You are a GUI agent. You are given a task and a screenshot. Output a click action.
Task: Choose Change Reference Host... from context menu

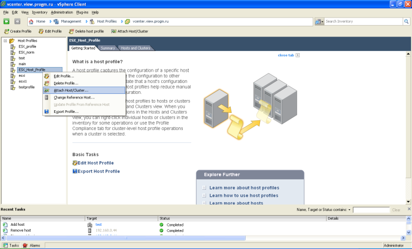pos(84,97)
